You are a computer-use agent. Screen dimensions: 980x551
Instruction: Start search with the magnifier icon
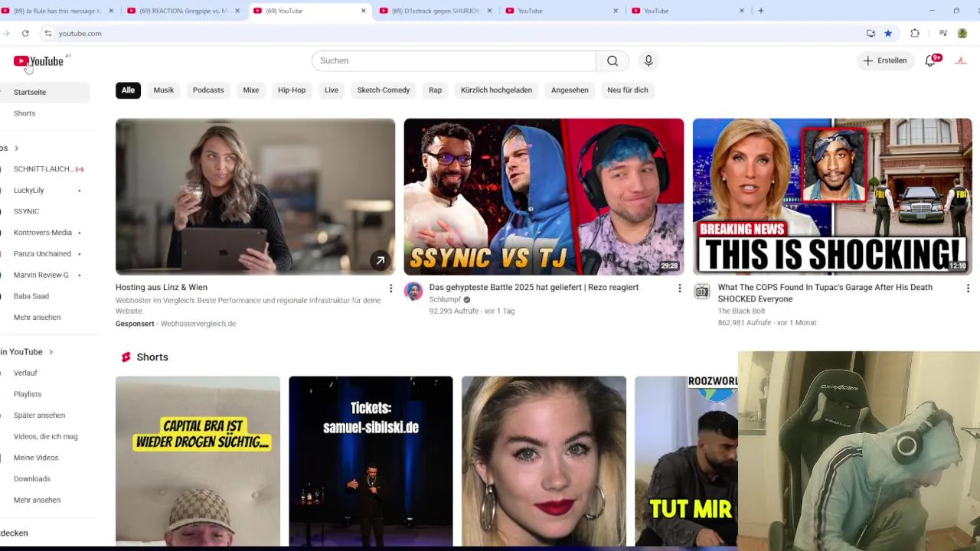pos(612,60)
